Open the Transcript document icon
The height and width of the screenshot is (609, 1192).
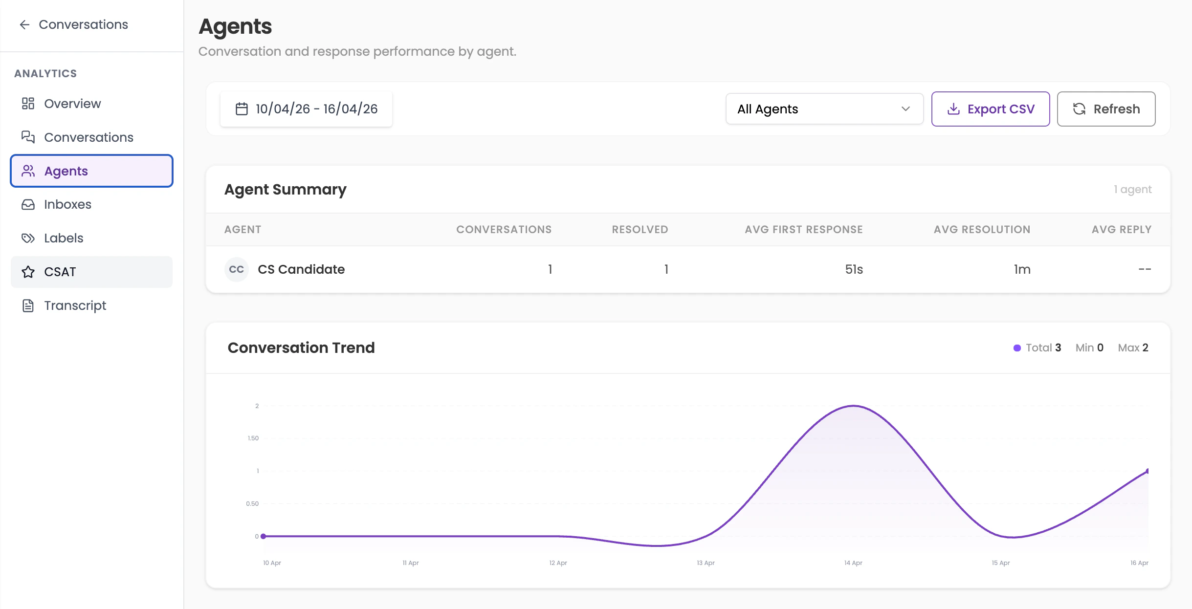28,305
